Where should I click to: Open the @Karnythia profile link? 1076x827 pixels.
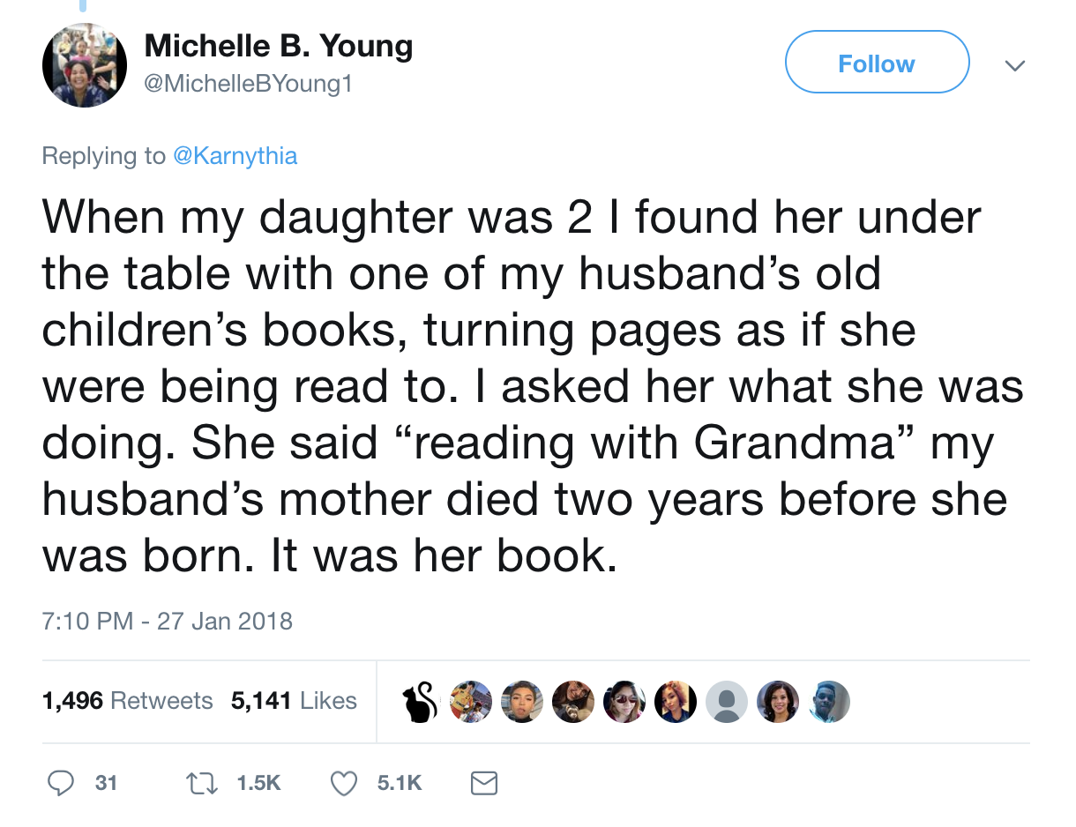point(234,156)
